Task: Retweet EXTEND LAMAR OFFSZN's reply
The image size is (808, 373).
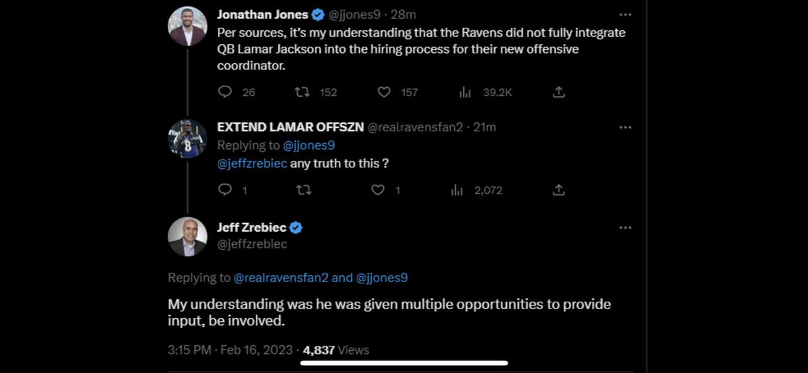Action: click(x=304, y=190)
